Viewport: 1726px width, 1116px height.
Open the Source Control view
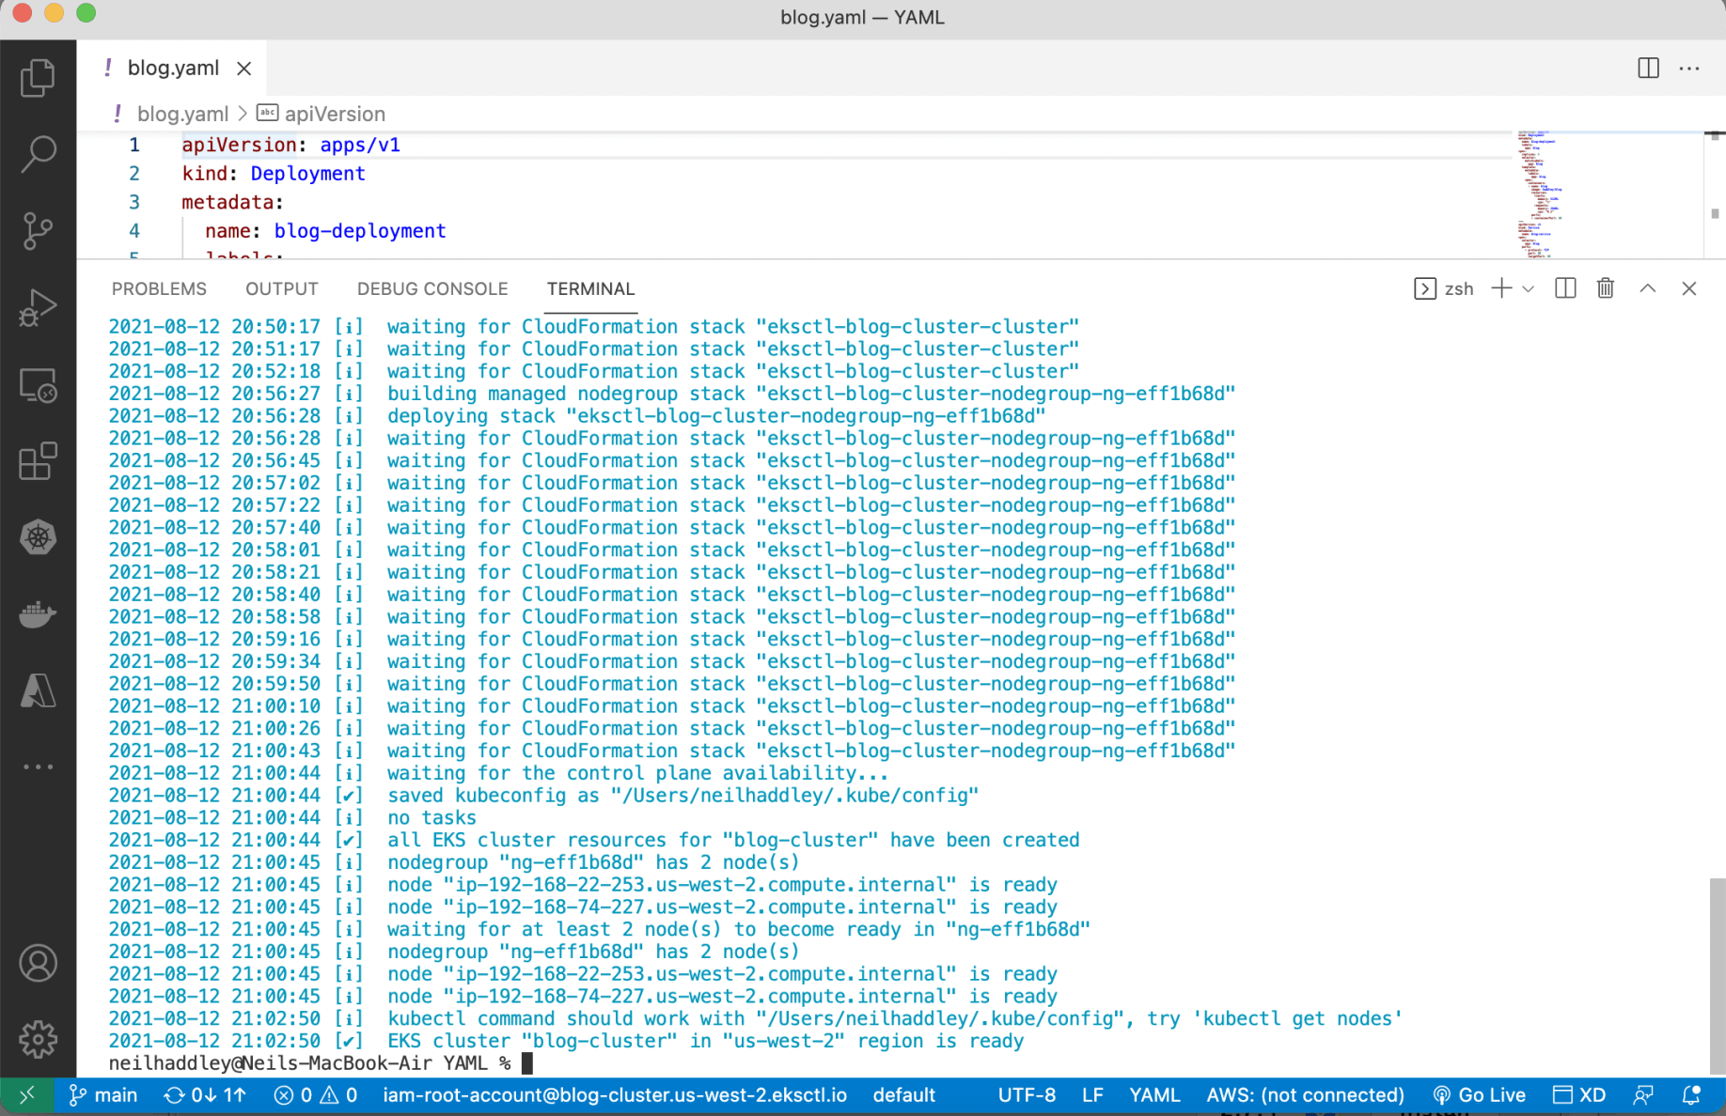pos(38,230)
